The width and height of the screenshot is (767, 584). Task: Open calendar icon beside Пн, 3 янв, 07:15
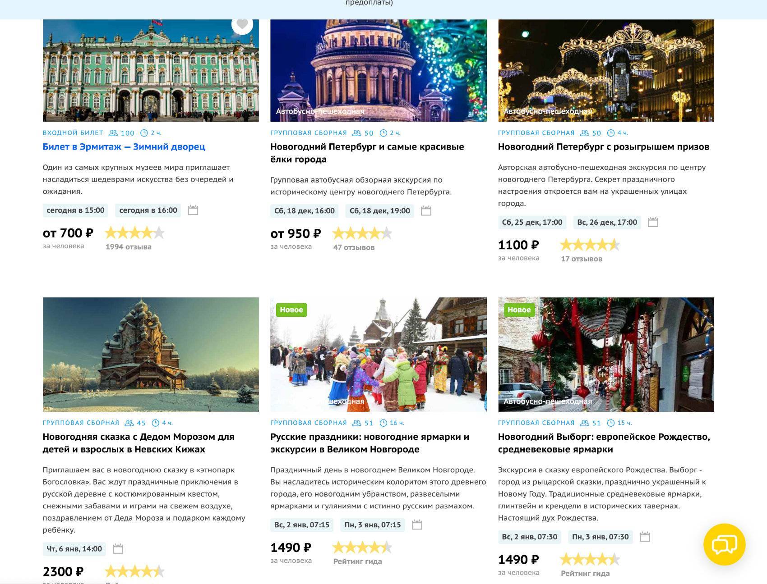point(417,525)
